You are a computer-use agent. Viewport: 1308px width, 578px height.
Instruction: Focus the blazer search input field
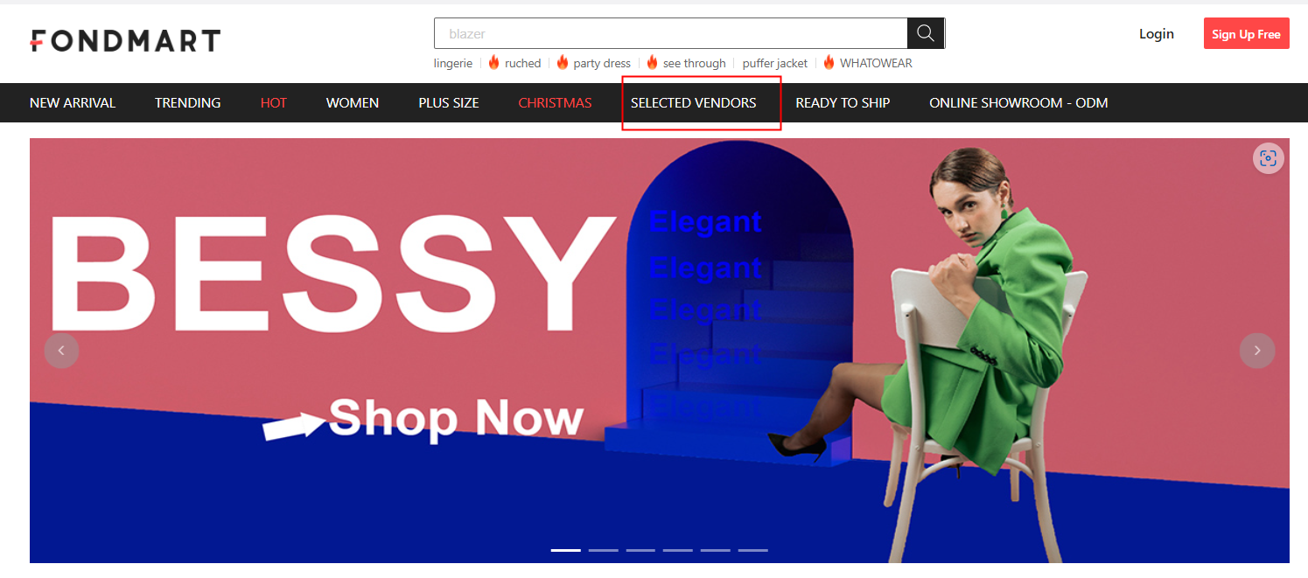[x=671, y=33]
